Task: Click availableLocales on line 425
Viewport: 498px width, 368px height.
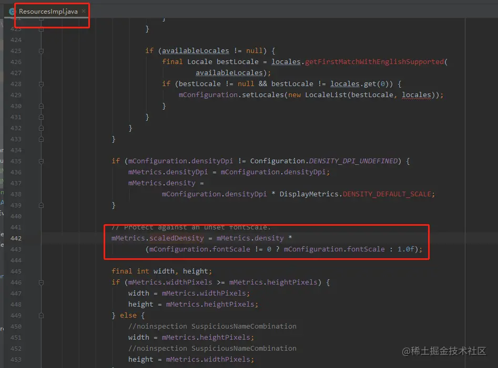Action: point(195,51)
